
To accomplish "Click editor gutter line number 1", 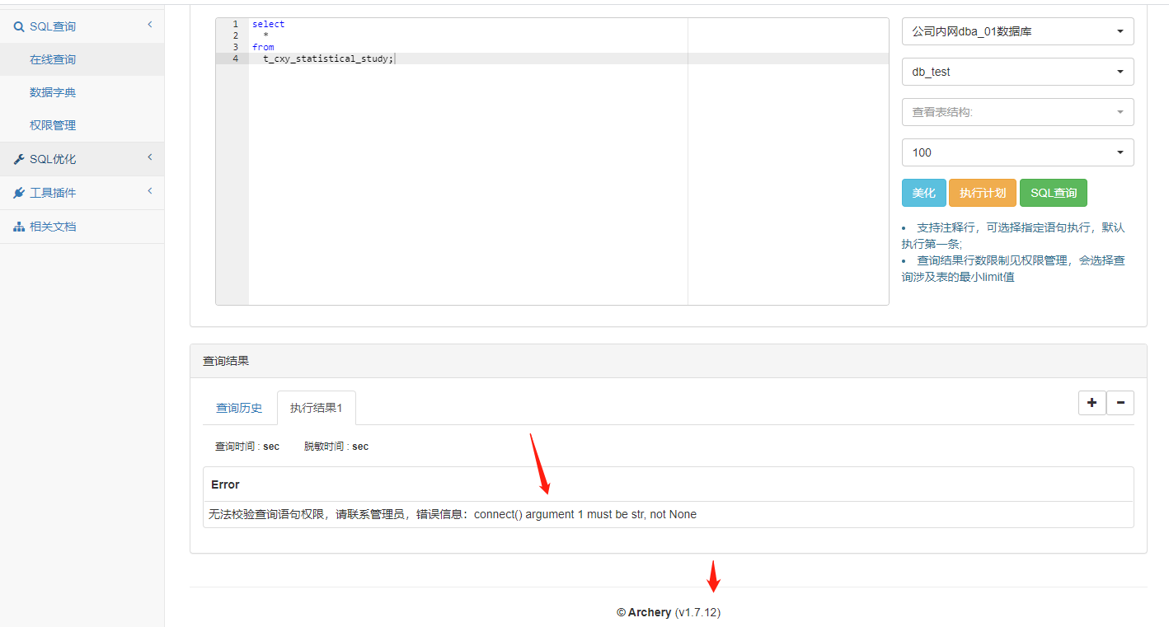I will pos(235,24).
